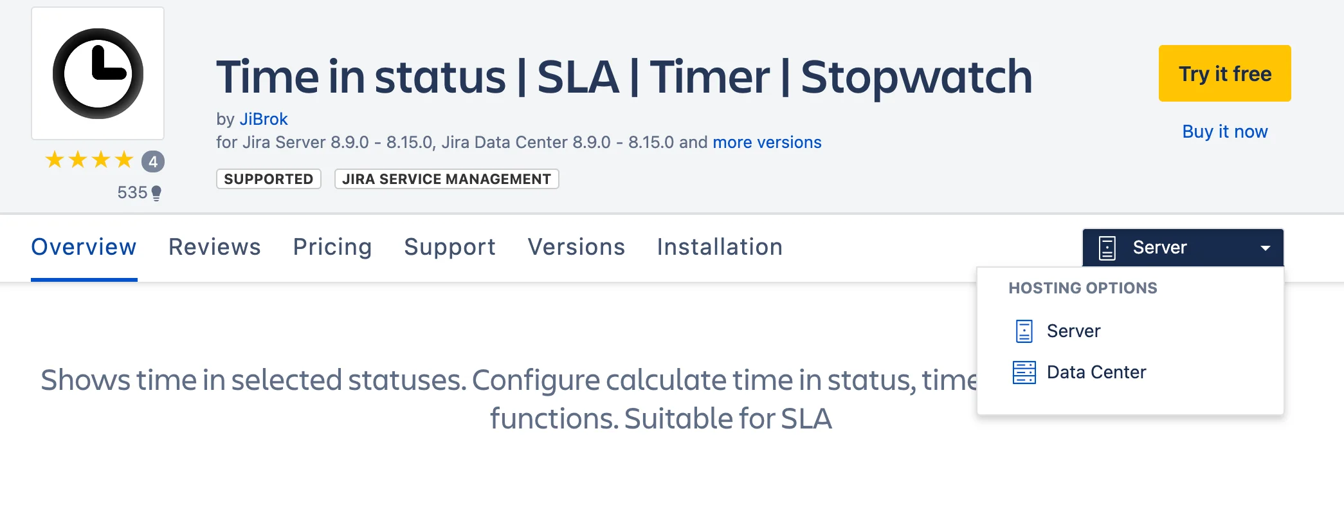Click the Data Center icon in hosting options

pos(1024,373)
